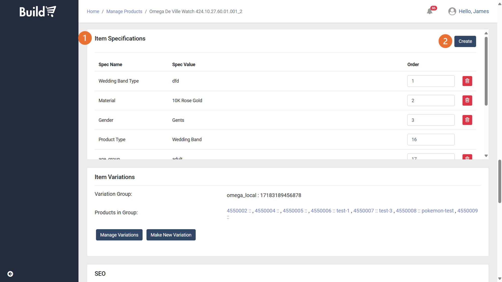
Task: Click the Build cart logo
Action: [38, 12]
